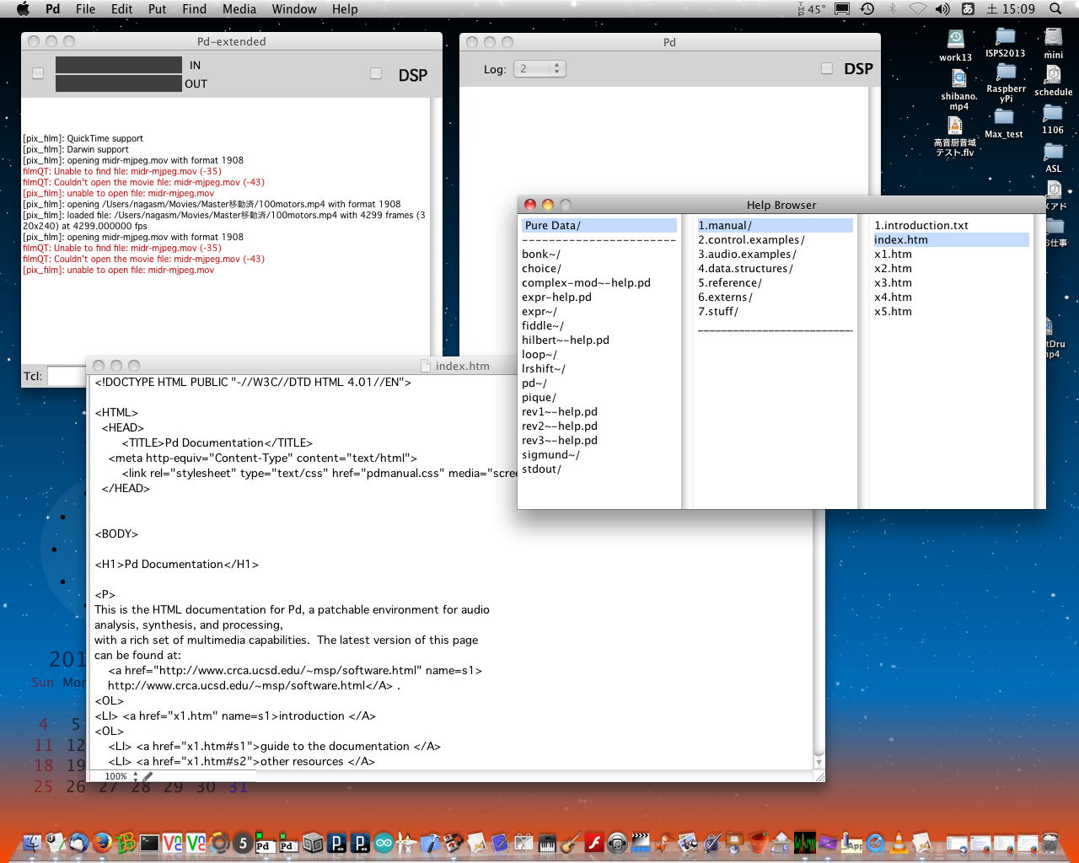1079x863 pixels.
Task: Click the Spotlight search magnifier icon
Action: coord(1055,9)
